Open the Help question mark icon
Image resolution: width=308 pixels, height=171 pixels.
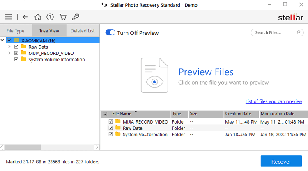pyautogui.click(x=50, y=17)
